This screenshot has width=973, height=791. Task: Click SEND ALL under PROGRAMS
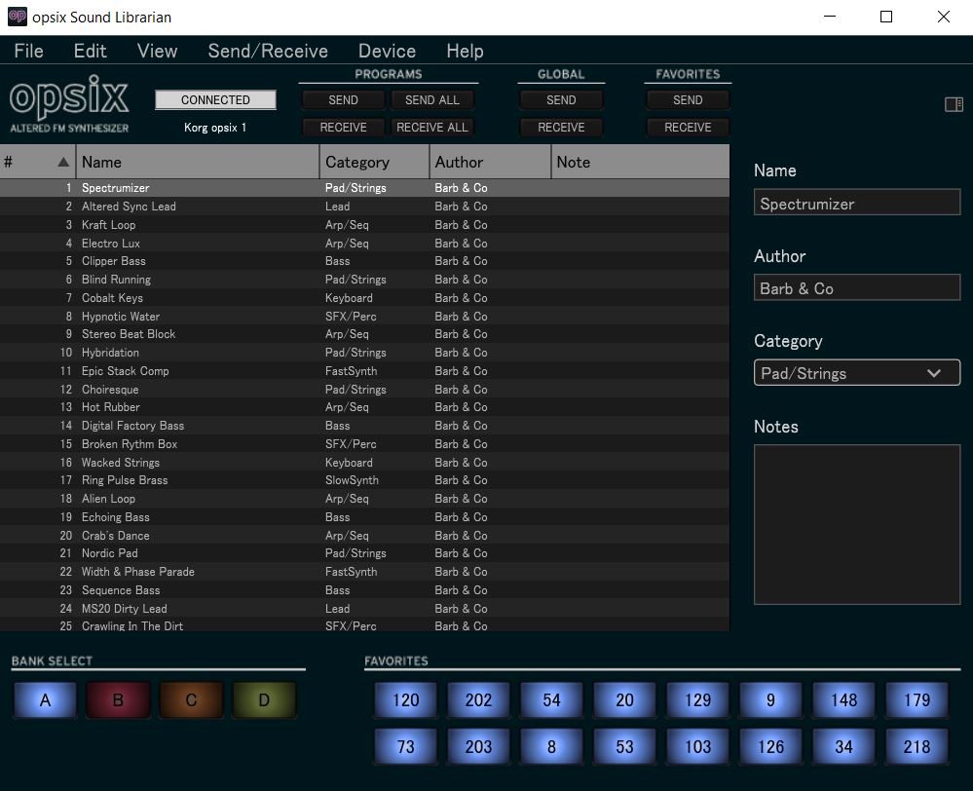click(x=432, y=100)
